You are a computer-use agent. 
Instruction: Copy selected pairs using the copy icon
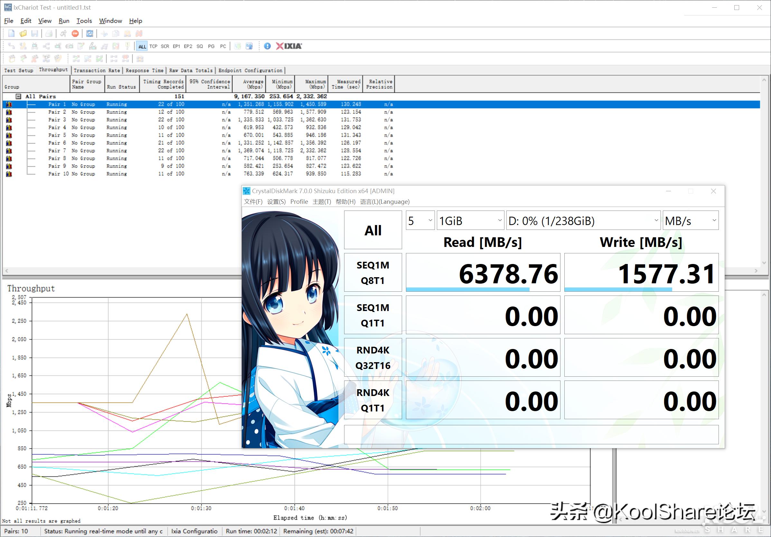(x=115, y=33)
